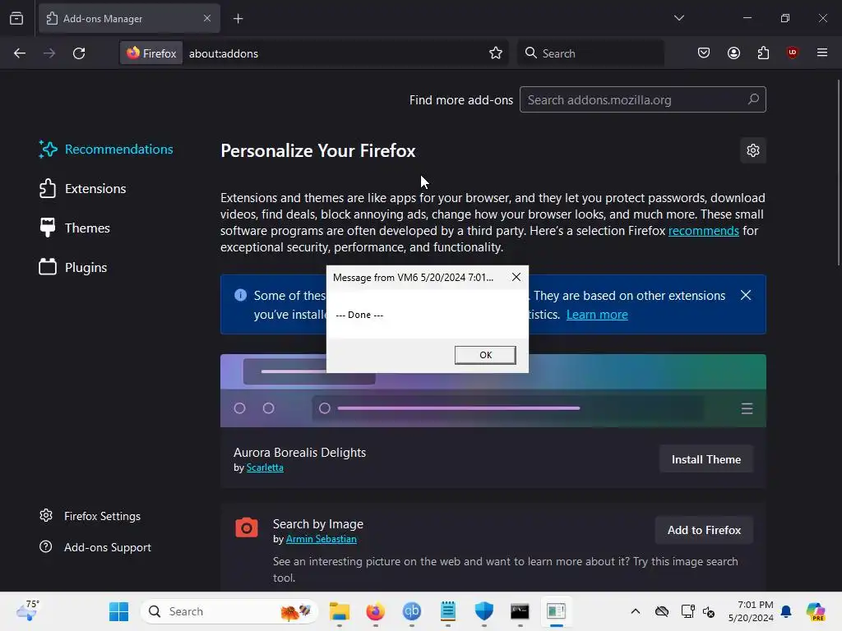Open the weather widget showing 75°

[x=28, y=610]
